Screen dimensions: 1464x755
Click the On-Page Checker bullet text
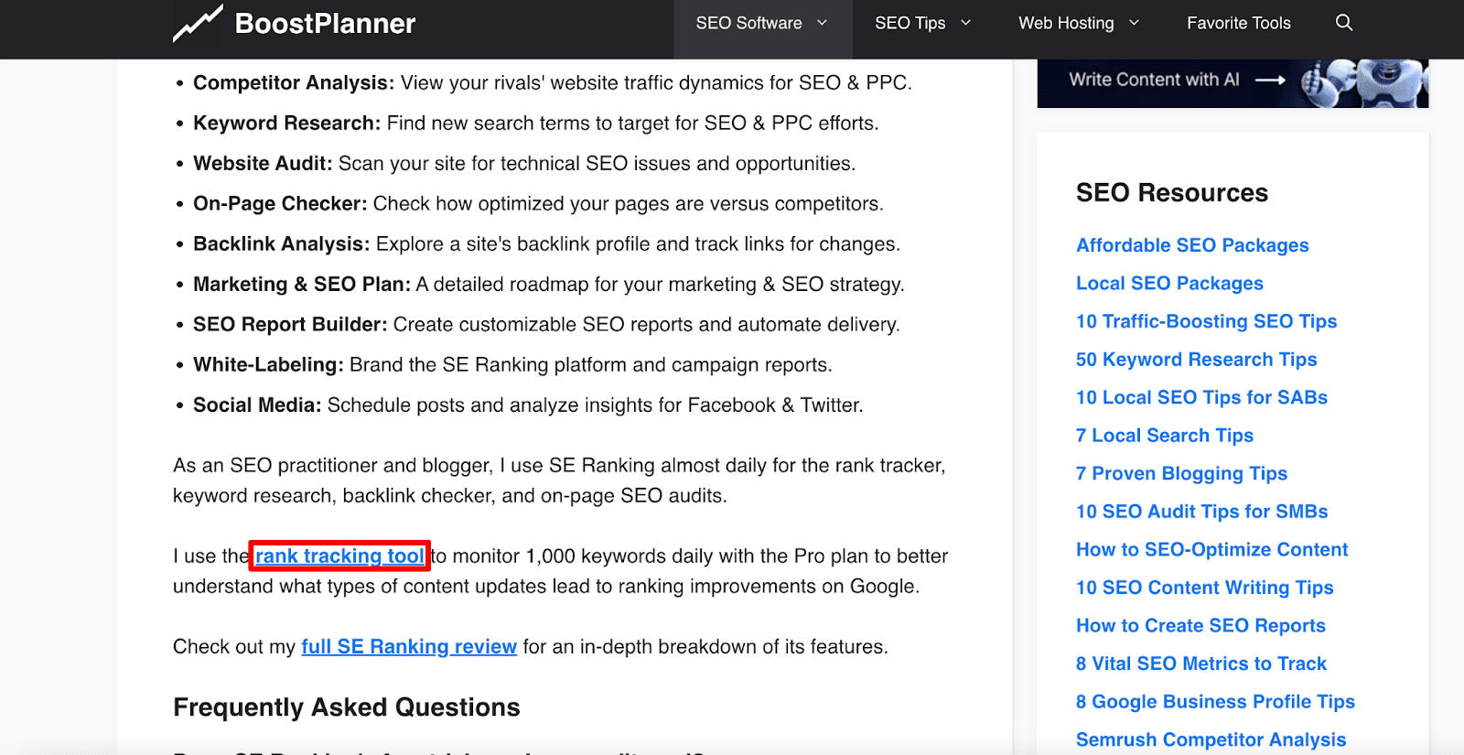[538, 204]
